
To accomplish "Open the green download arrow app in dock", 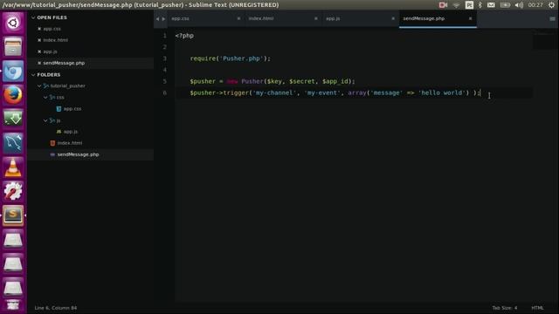I will click(x=13, y=119).
